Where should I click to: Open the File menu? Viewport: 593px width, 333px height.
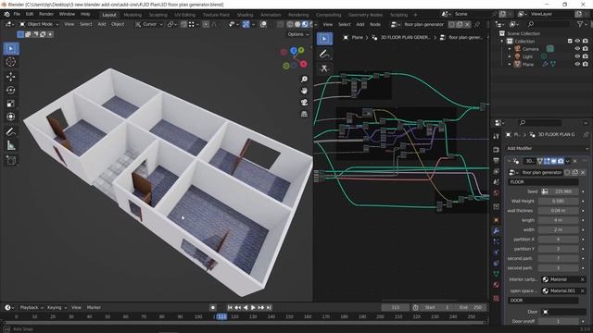17,14
